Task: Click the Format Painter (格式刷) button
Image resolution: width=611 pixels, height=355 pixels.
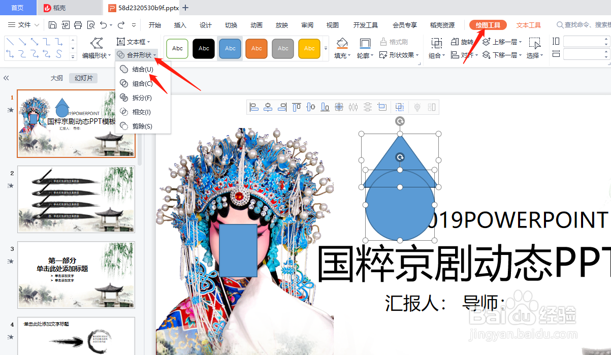Action: [x=394, y=42]
